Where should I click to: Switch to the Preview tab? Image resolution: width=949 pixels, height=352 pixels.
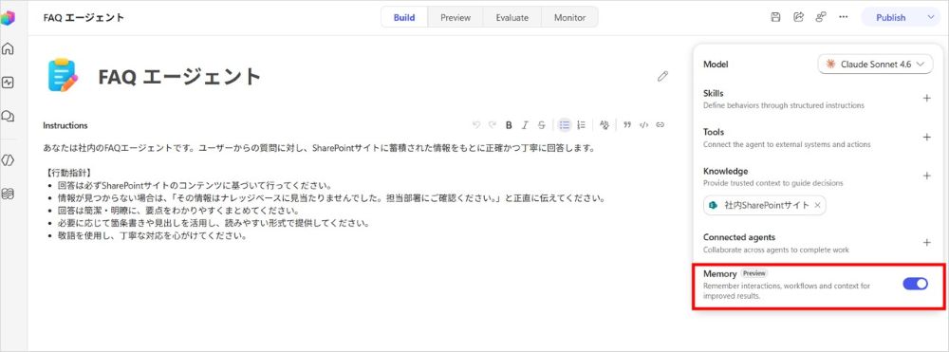[x=456, y=17]
